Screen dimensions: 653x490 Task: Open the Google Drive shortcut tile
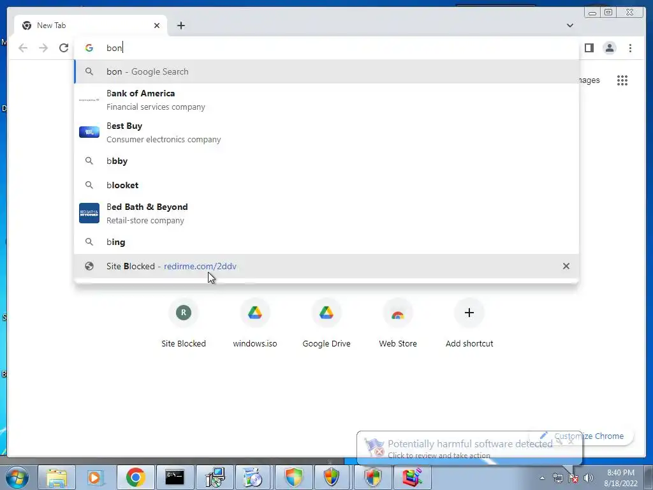326,323
